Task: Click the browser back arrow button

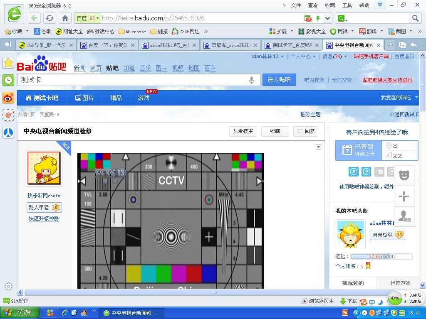Action: (34, 18)
